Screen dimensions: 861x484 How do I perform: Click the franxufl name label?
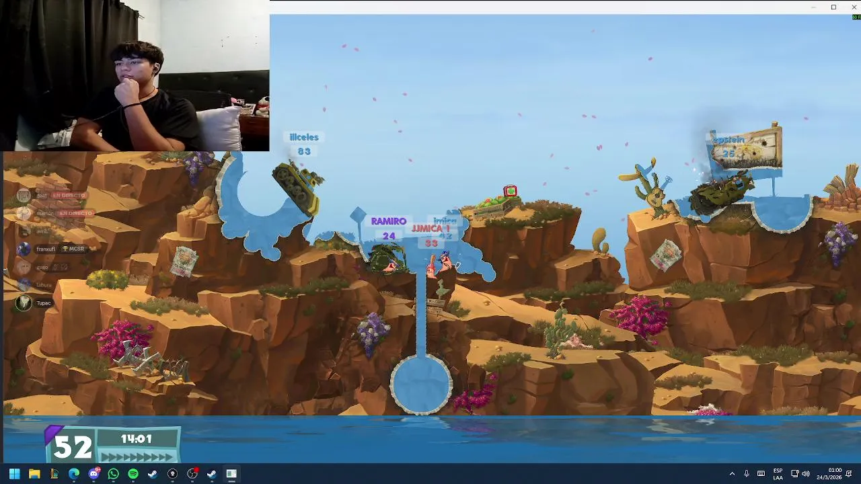coord(46,249)
